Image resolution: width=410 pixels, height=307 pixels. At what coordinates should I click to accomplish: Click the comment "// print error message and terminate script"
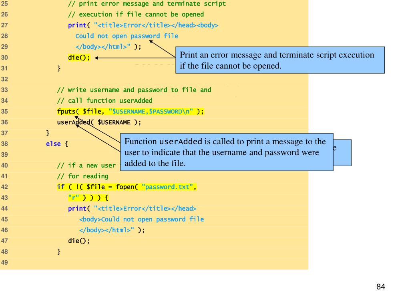[x=147, y=4]
